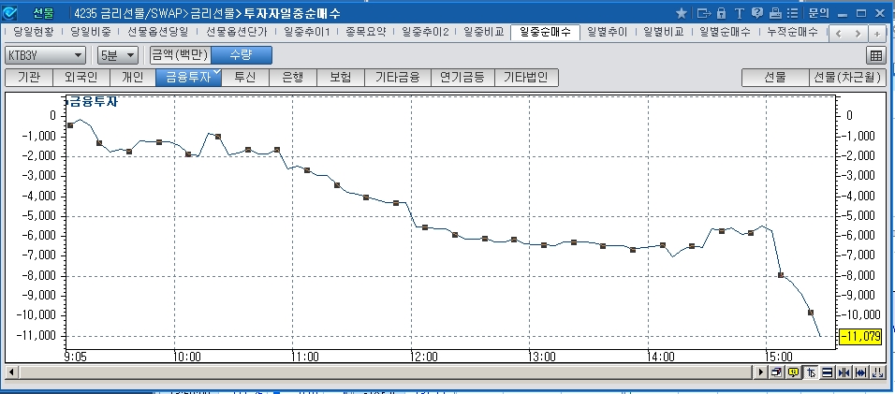Select the 외국인 investor button
The width and height of the screenshot is (895, 394).
click(81, 77)
